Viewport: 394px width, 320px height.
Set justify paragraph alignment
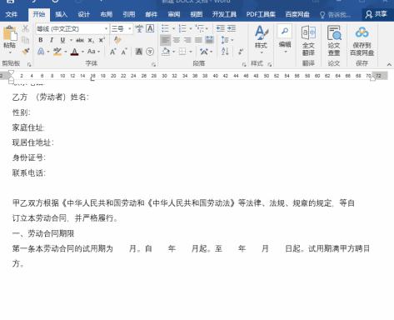pyautogui.click(x=198, y=40)
